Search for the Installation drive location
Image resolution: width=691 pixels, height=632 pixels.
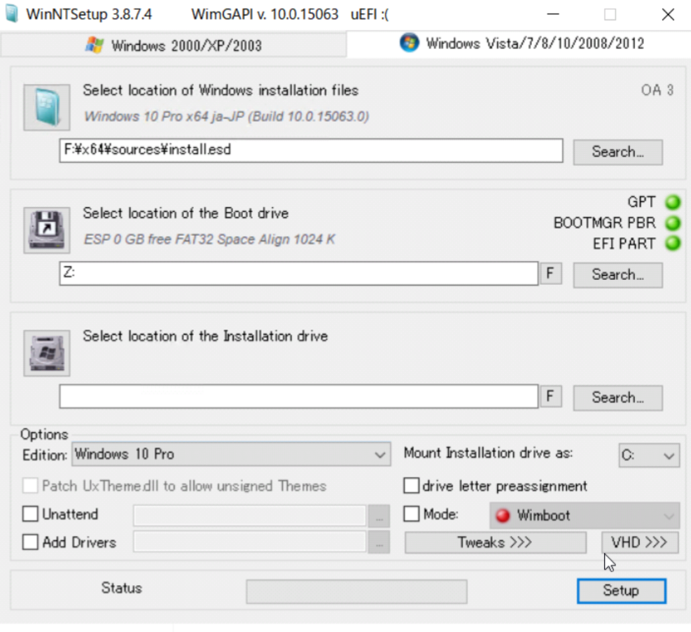coord(618,398)
